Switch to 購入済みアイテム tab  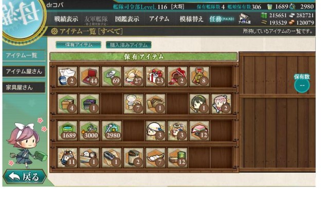point(129,45)
